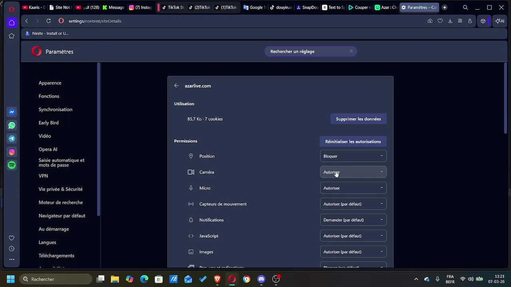Open the Opera AI button in the toolbar
The image size is (511, 287).
point(500,21)
